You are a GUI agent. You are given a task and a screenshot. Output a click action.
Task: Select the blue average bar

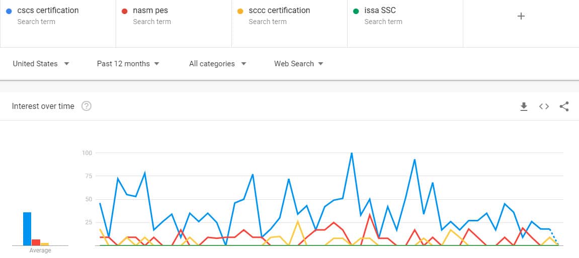[x=27, y=229]
